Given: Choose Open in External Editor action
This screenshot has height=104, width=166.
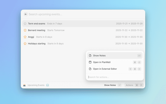Looking at the screenshot, I should point(105,69).
